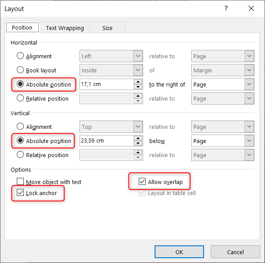
Task: Enable Move object with text checkbox
Action: point(20,181)
